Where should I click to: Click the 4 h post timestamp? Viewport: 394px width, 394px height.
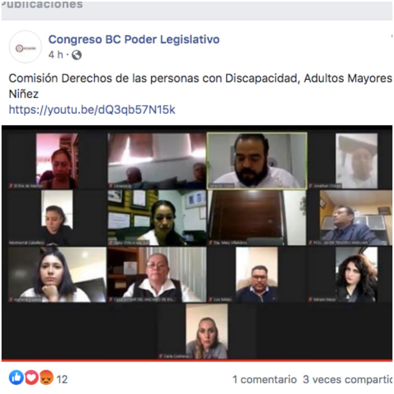pos(56,55)
